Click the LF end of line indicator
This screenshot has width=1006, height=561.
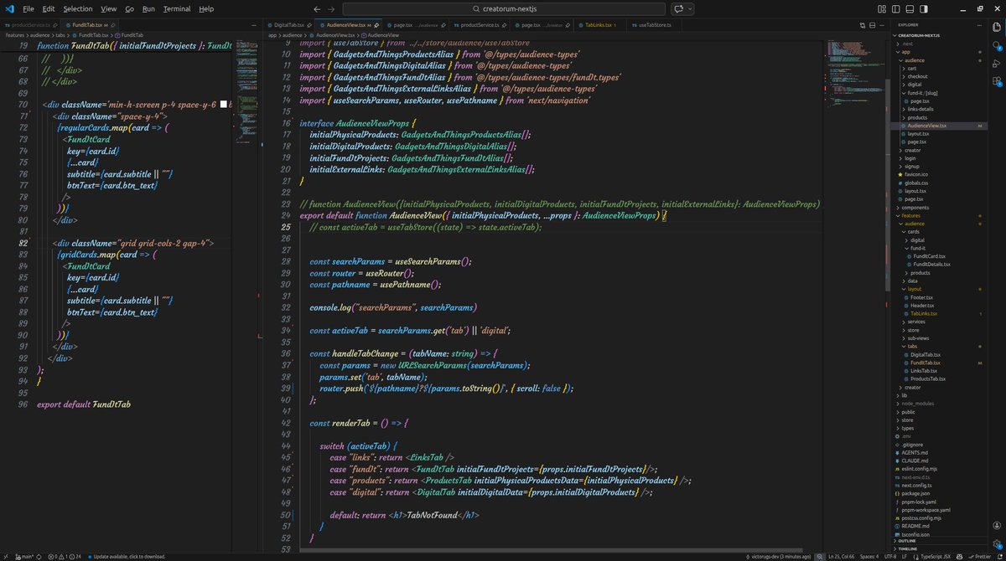click(905, 556)
